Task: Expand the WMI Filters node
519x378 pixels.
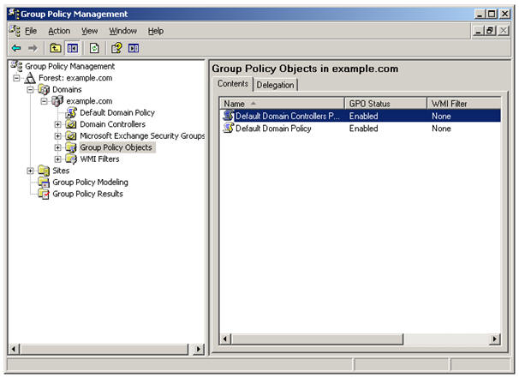Action: click(x=58, y=159)
